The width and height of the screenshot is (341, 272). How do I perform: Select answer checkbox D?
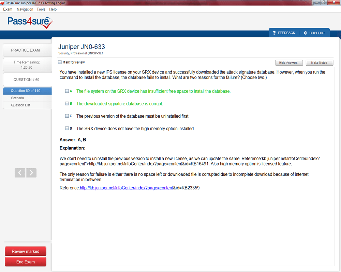coord(67,129)
